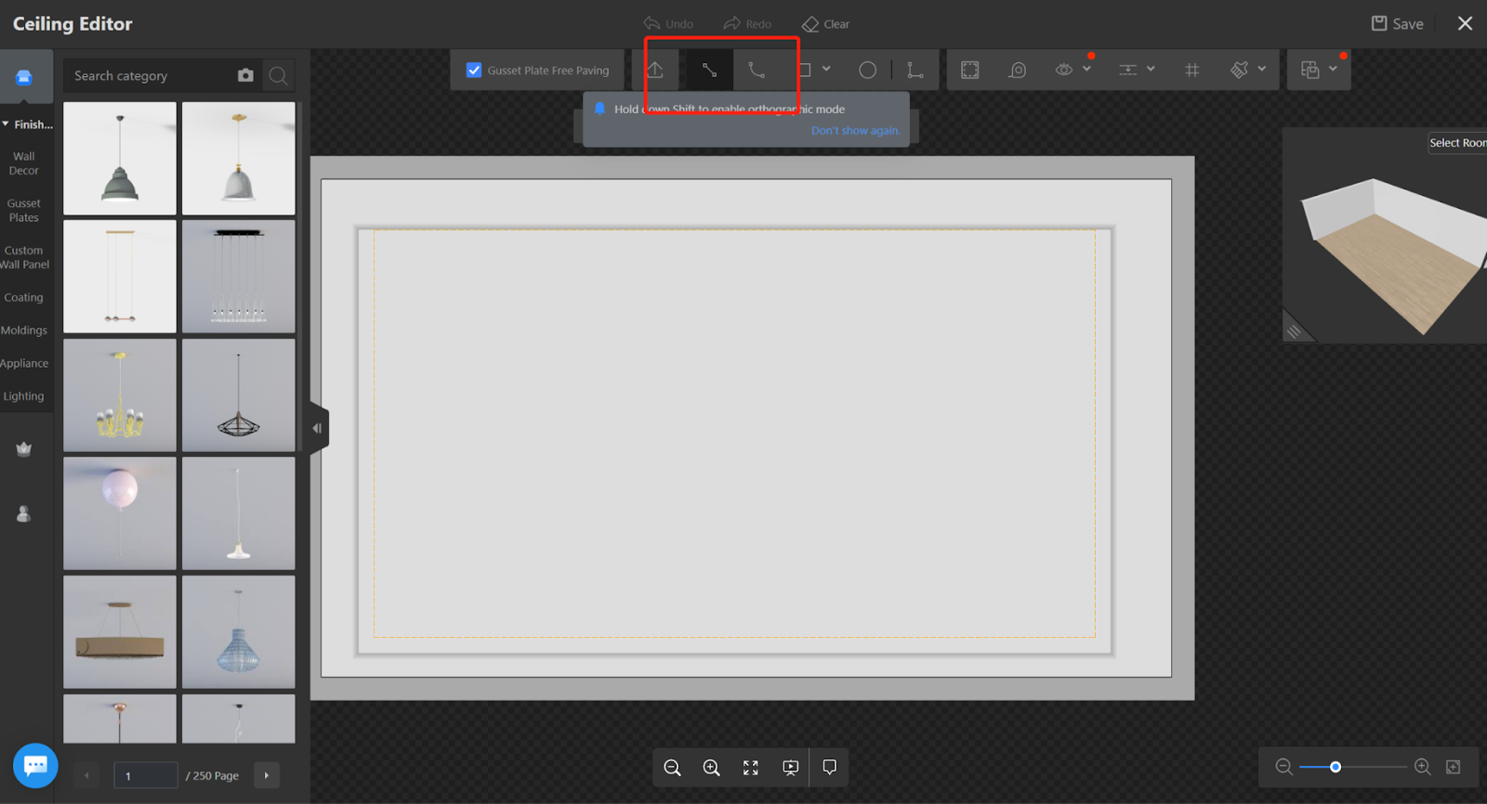Select the yellow chandelier thumbnail
The height and width of the screenshot is (804, 1487).
click(120, 396)
